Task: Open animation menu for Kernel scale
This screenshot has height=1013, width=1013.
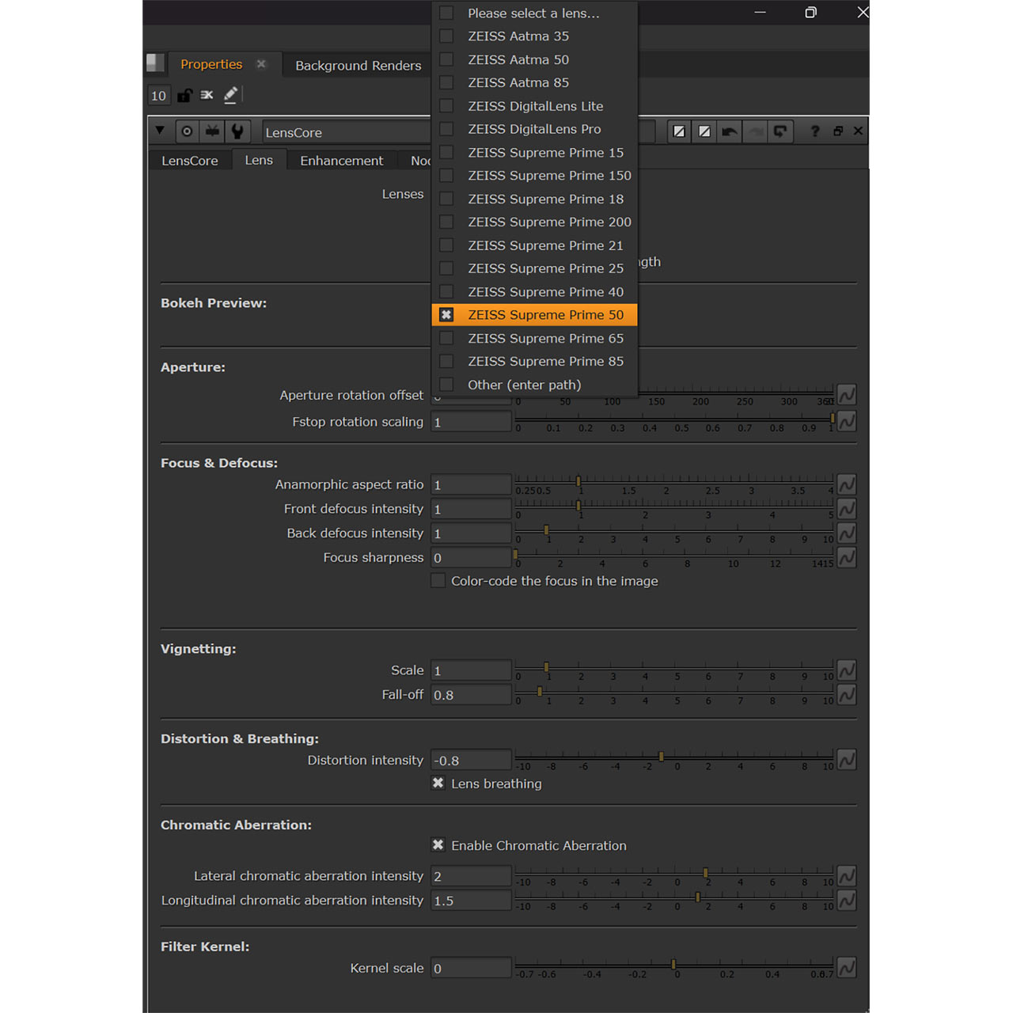Action: tap(847, 968)
